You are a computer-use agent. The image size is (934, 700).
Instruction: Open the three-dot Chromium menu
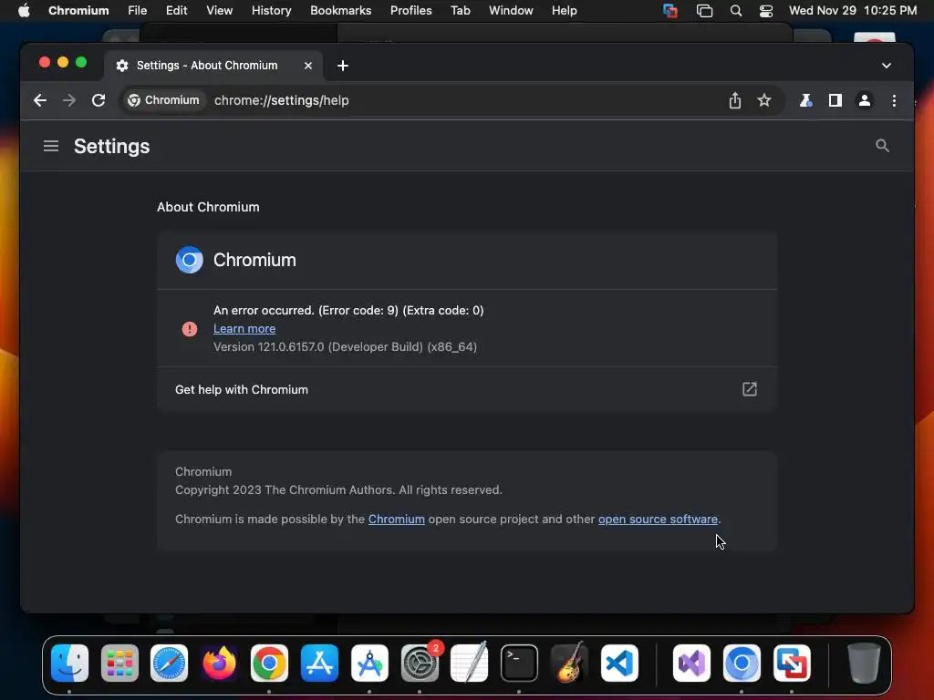pyautogui.click(x=894, y=100)
